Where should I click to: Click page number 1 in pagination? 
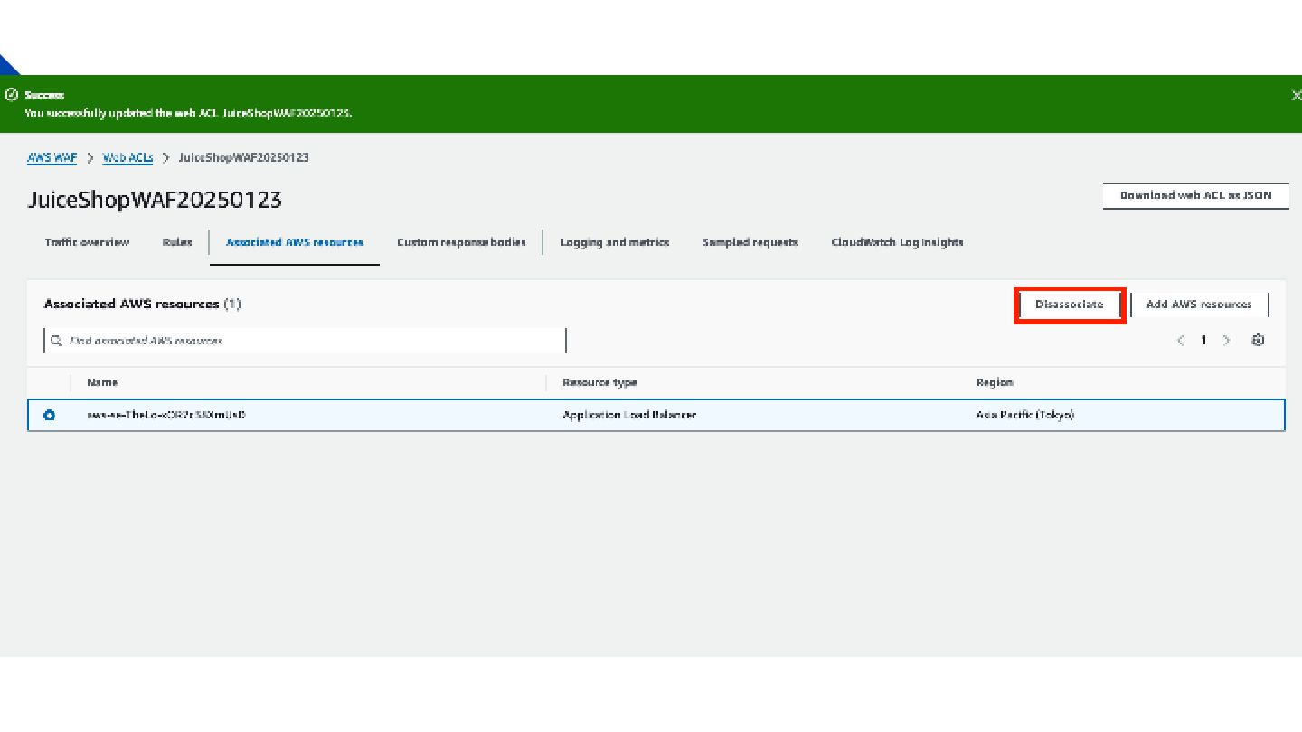[1203, 341]
